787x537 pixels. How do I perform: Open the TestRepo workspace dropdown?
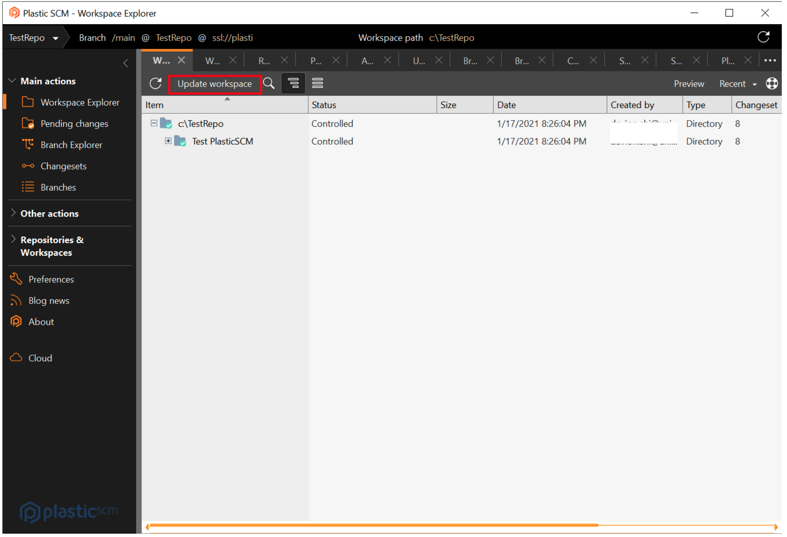pyautogui.click(x=34, y=38)
